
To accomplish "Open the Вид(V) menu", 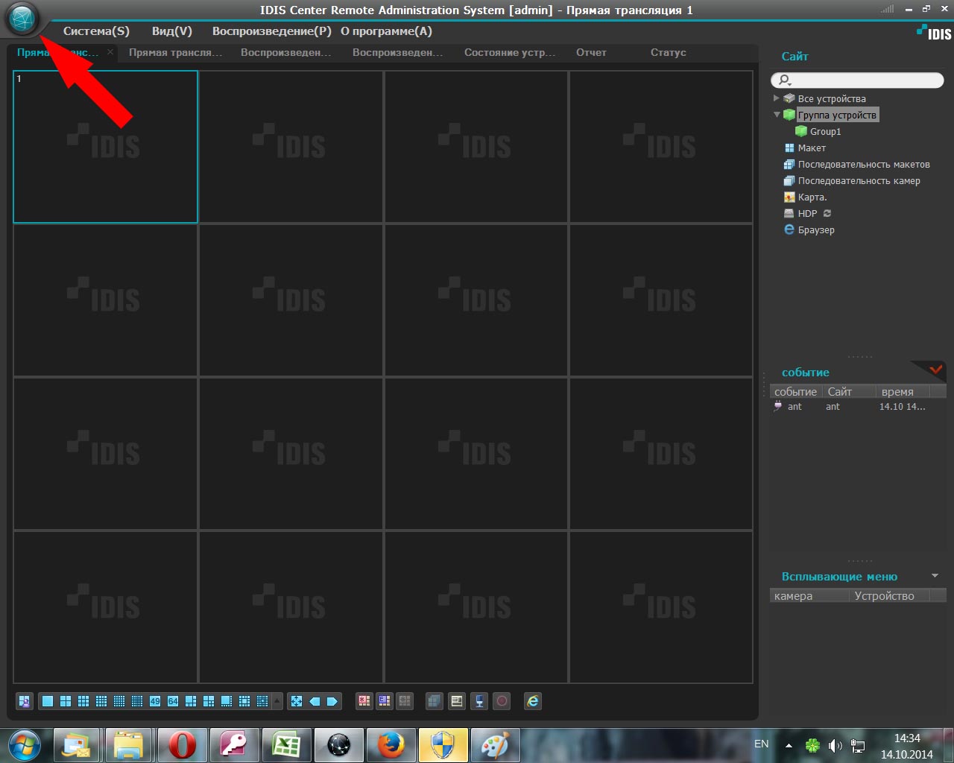I will pos(172,31).
